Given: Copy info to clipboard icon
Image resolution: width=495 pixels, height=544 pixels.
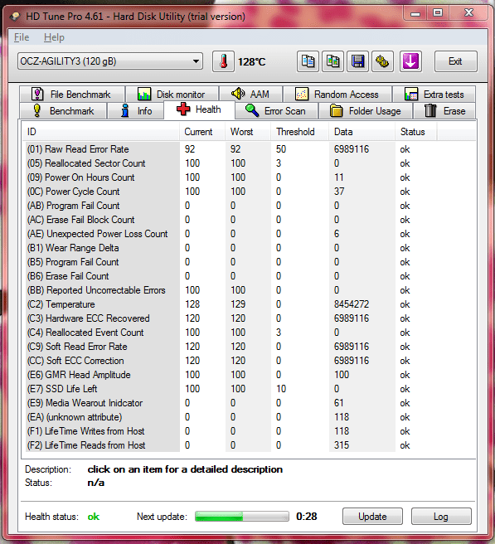Looking at the screenshot, I should (308, 61).
